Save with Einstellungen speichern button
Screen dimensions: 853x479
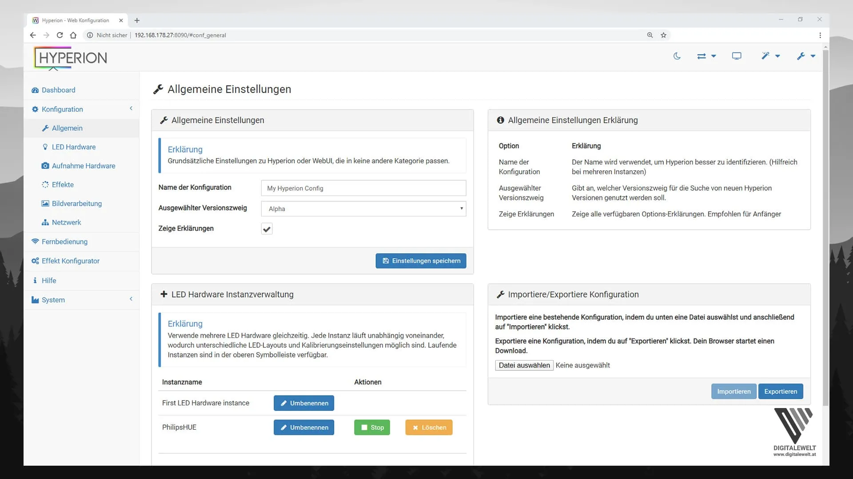(421, 261)
